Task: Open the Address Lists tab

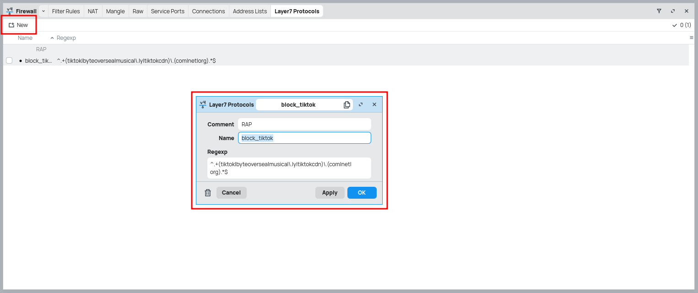Action: pyautogui.click(x=249, y=11)
